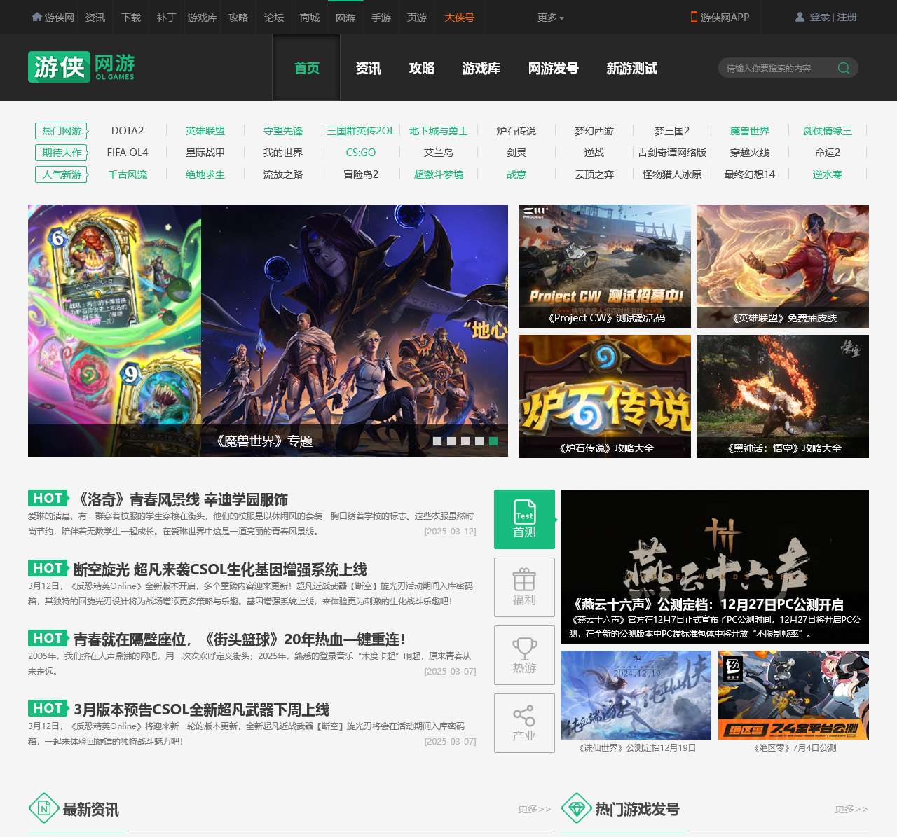Image resolution: width=897 pixels, height=837 pixels.
Task: Expand the 更多 dropdown in top bar
Action: pyautogui.click(x=551, y=17)
